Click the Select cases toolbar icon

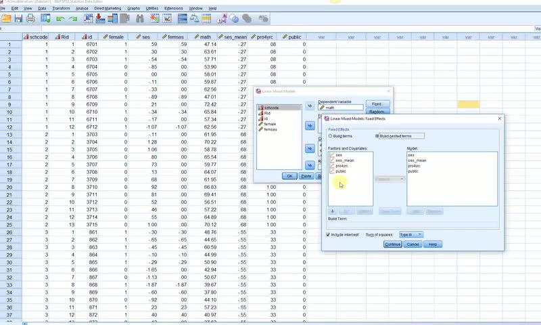206,18
